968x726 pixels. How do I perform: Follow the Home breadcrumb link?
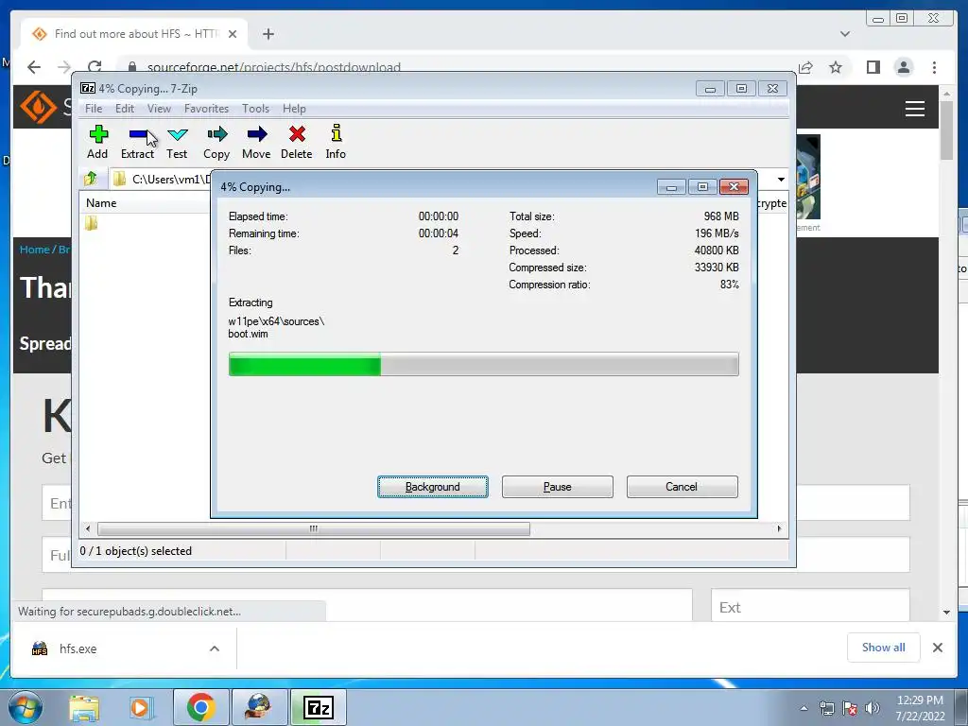coord(35,250)
